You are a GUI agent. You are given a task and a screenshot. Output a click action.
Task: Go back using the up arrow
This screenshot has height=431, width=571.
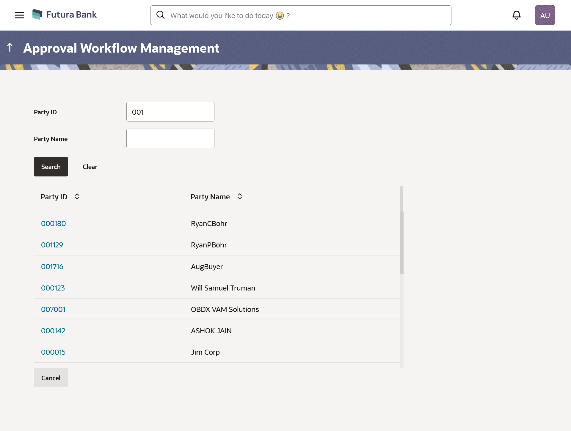tap(10, 48)
